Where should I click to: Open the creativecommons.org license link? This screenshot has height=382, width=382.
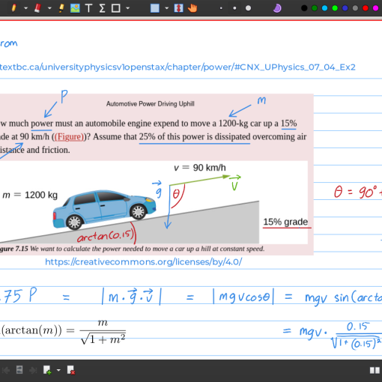[x=144, y=262]
